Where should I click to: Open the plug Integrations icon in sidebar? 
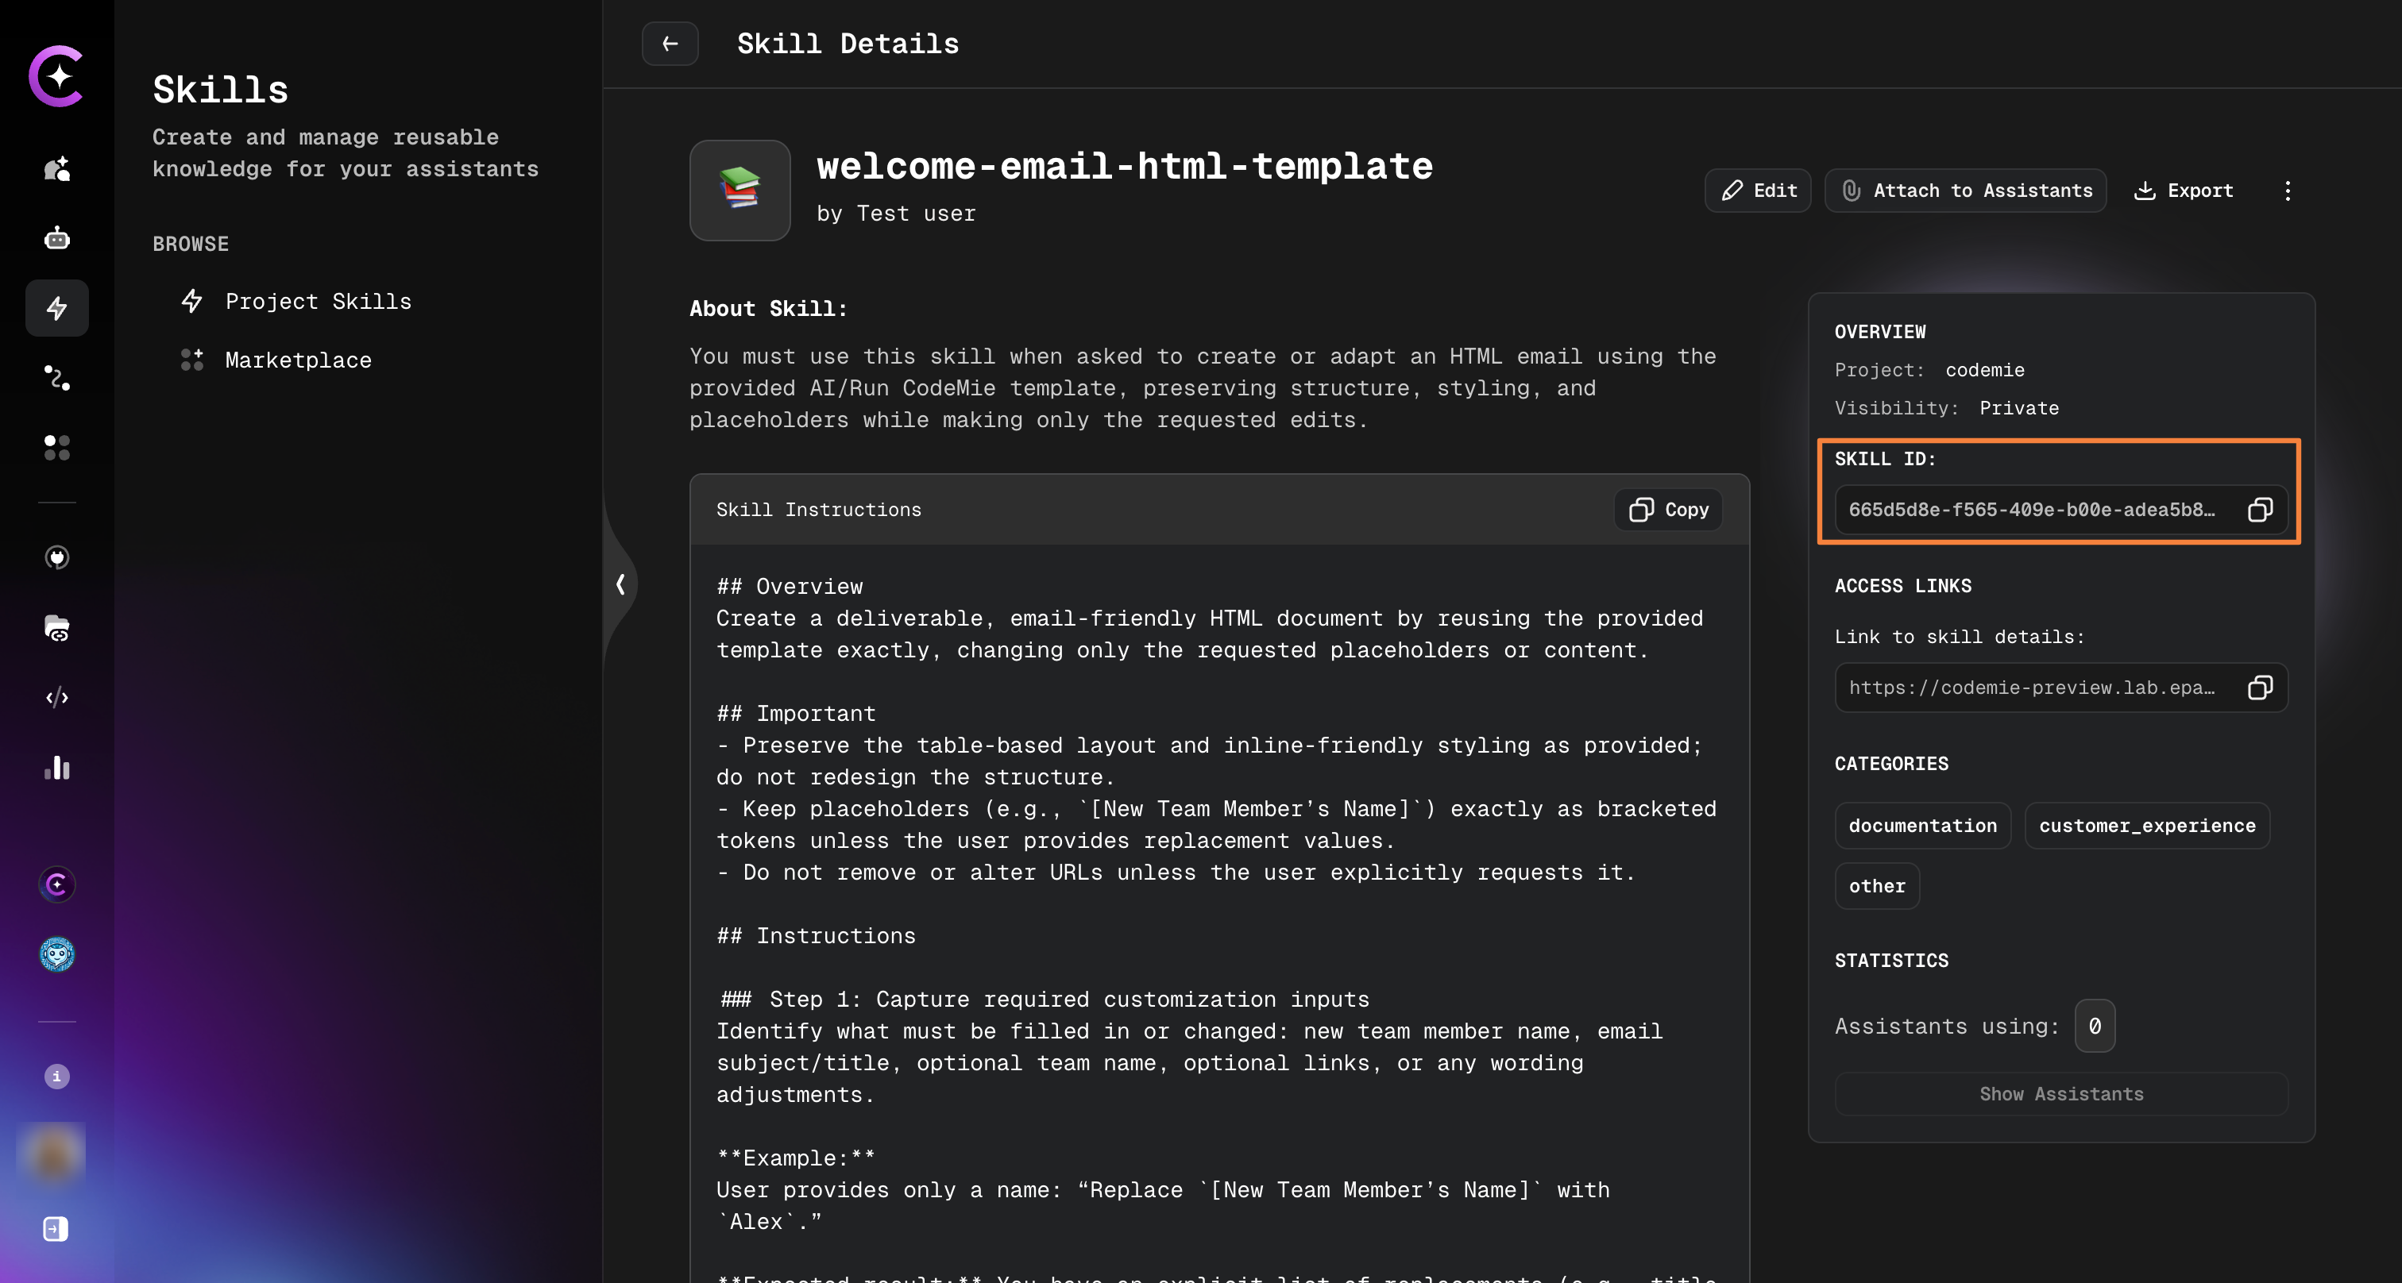pyautogui.click(x=57, y=557)
